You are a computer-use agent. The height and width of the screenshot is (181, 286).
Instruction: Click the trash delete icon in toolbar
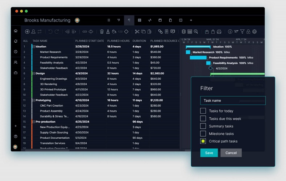pyautogui.click(x=102, y=32)
